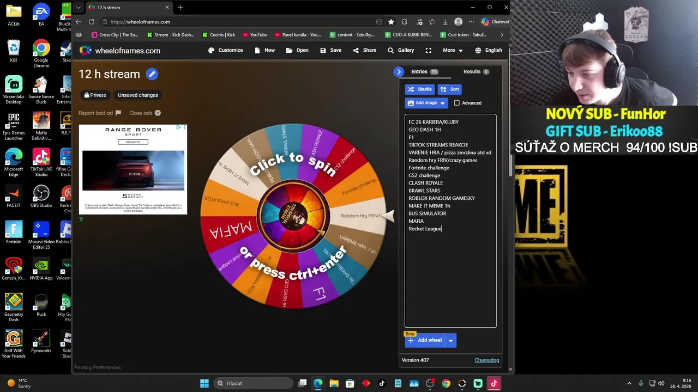Toggle fullscreen mode icon in toolbar
This screenshot has width=698, height=392.
(x=429, y=50)
